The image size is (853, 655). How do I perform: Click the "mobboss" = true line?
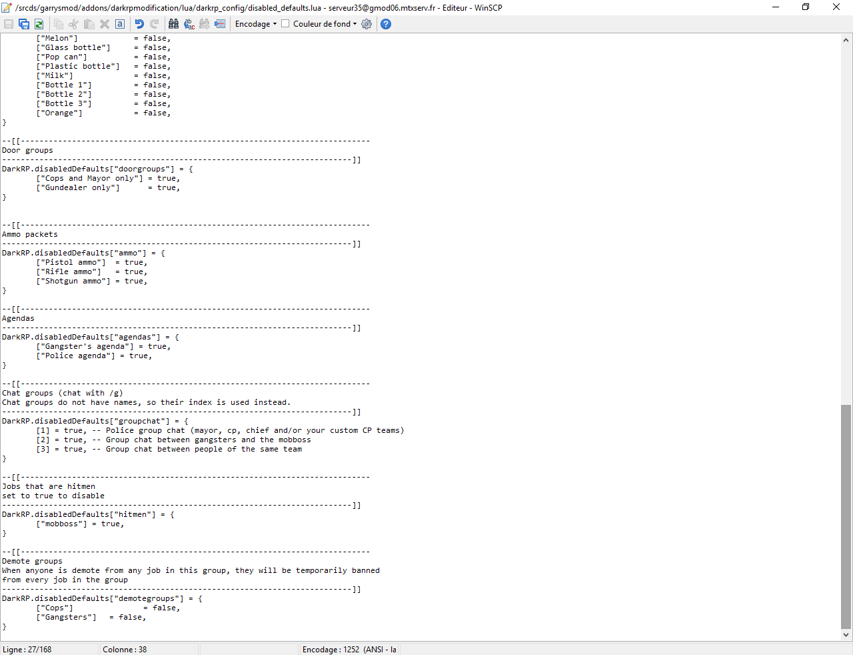coord(80,524)
